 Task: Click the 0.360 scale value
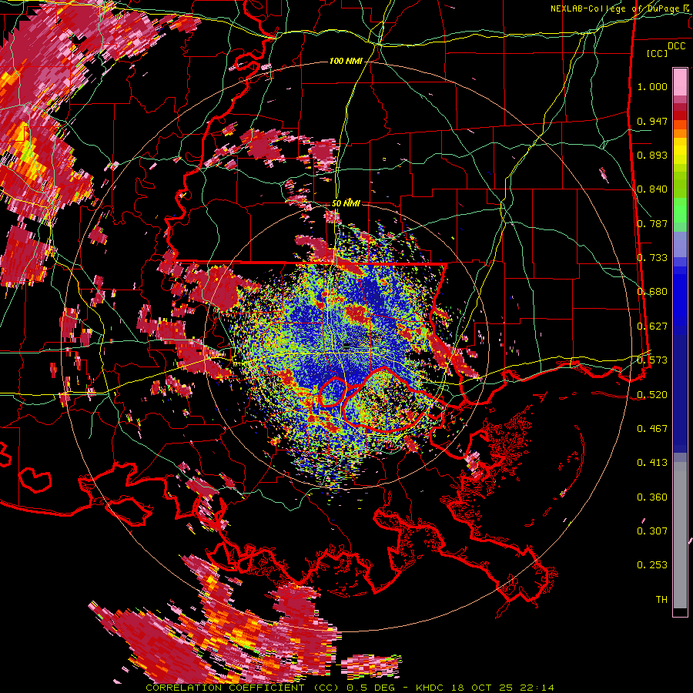(652, 497)
